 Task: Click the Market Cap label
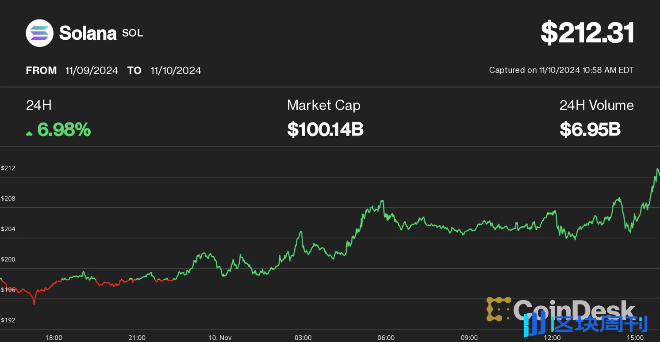[323, 105]
